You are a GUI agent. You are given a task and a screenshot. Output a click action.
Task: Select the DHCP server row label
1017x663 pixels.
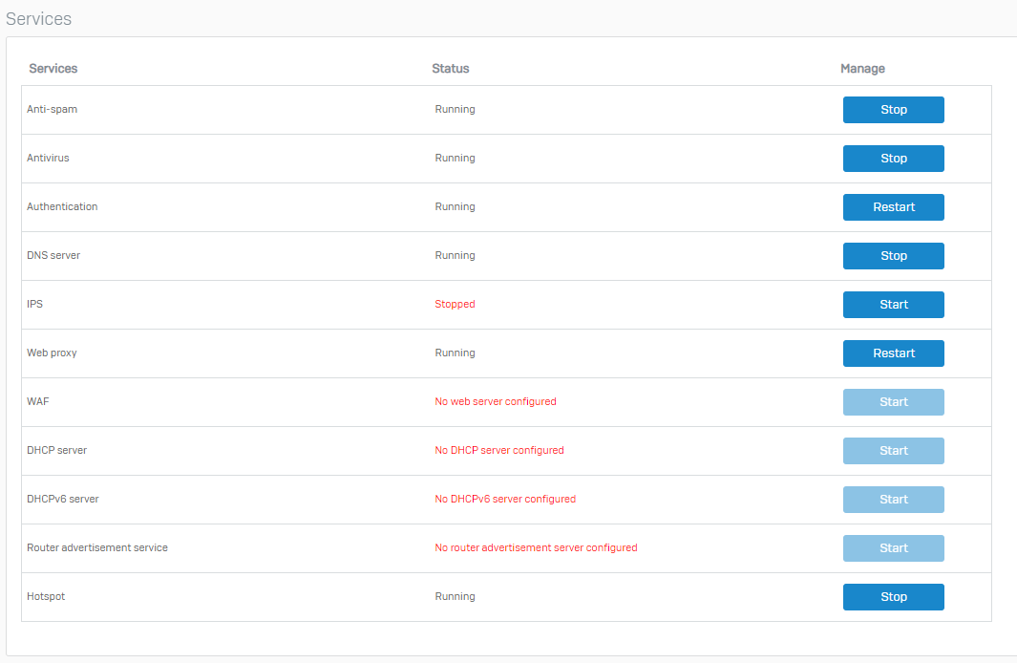[x=56, y=450]
